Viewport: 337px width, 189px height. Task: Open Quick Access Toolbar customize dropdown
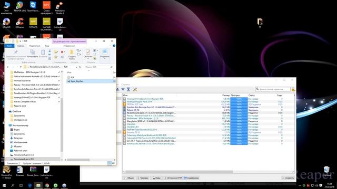(x=21, y=41)
